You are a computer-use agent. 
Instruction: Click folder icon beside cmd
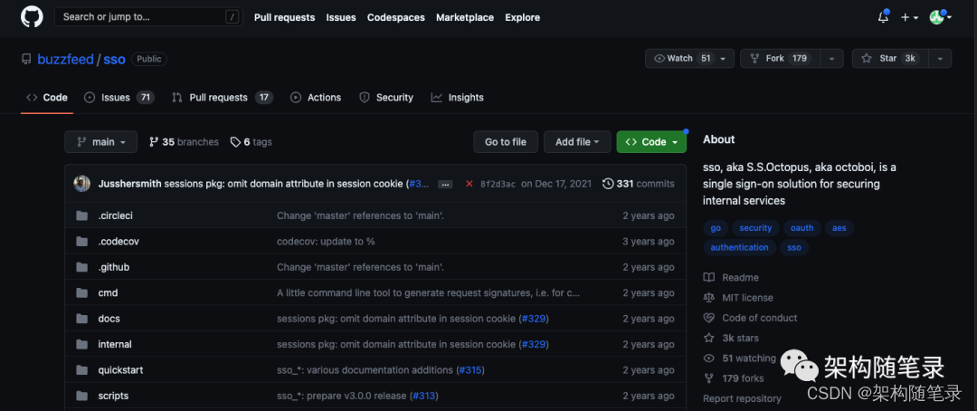(x=81, y=292)
